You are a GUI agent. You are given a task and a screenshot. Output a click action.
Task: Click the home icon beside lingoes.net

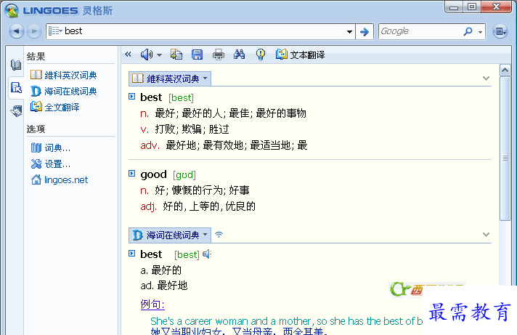click(36, 179)
